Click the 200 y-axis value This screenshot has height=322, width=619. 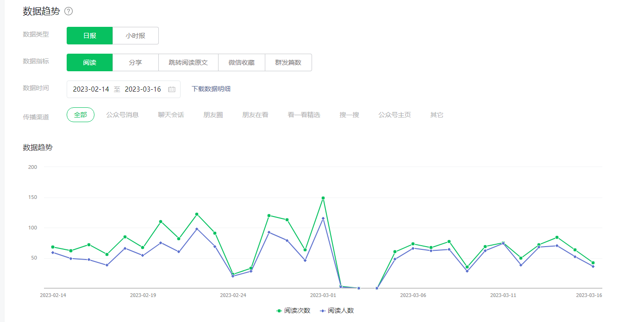point(32,167)
